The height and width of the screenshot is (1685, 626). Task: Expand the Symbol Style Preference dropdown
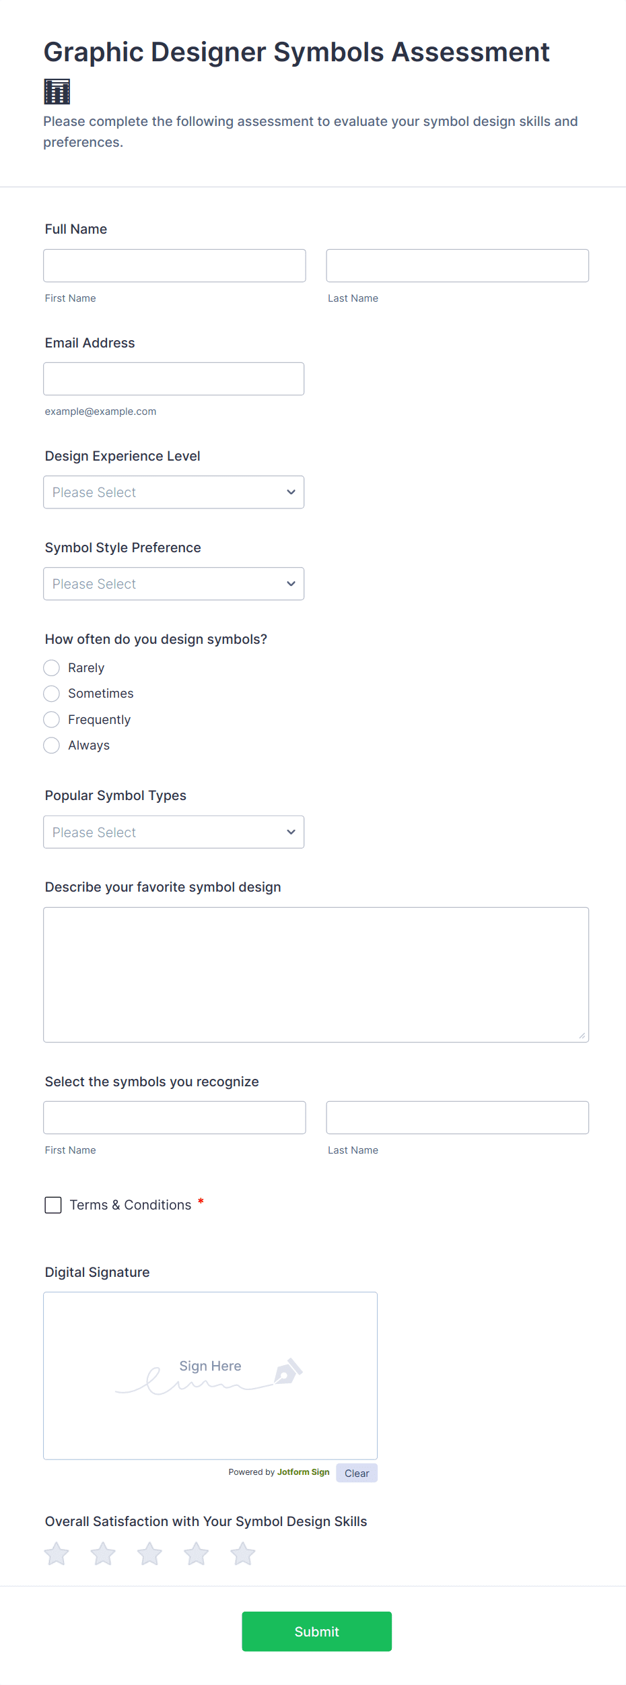pyautogui.click(x=174, y=584)
